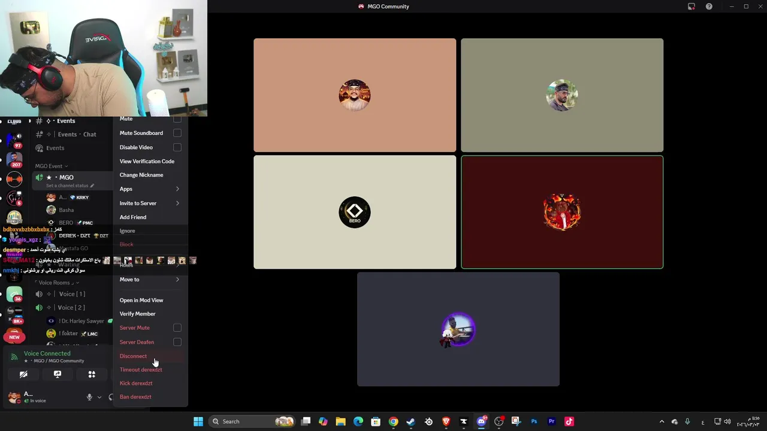Open microphone input options arrow

point(99,397)
